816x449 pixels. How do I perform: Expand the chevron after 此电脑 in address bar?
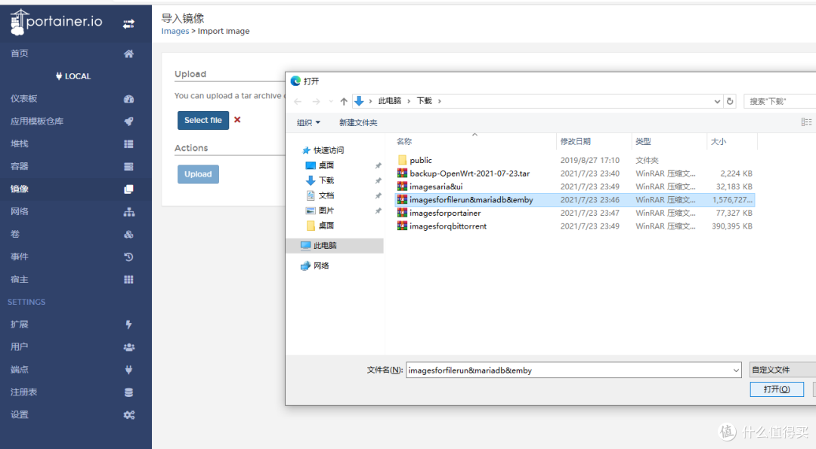coord(409,101)
